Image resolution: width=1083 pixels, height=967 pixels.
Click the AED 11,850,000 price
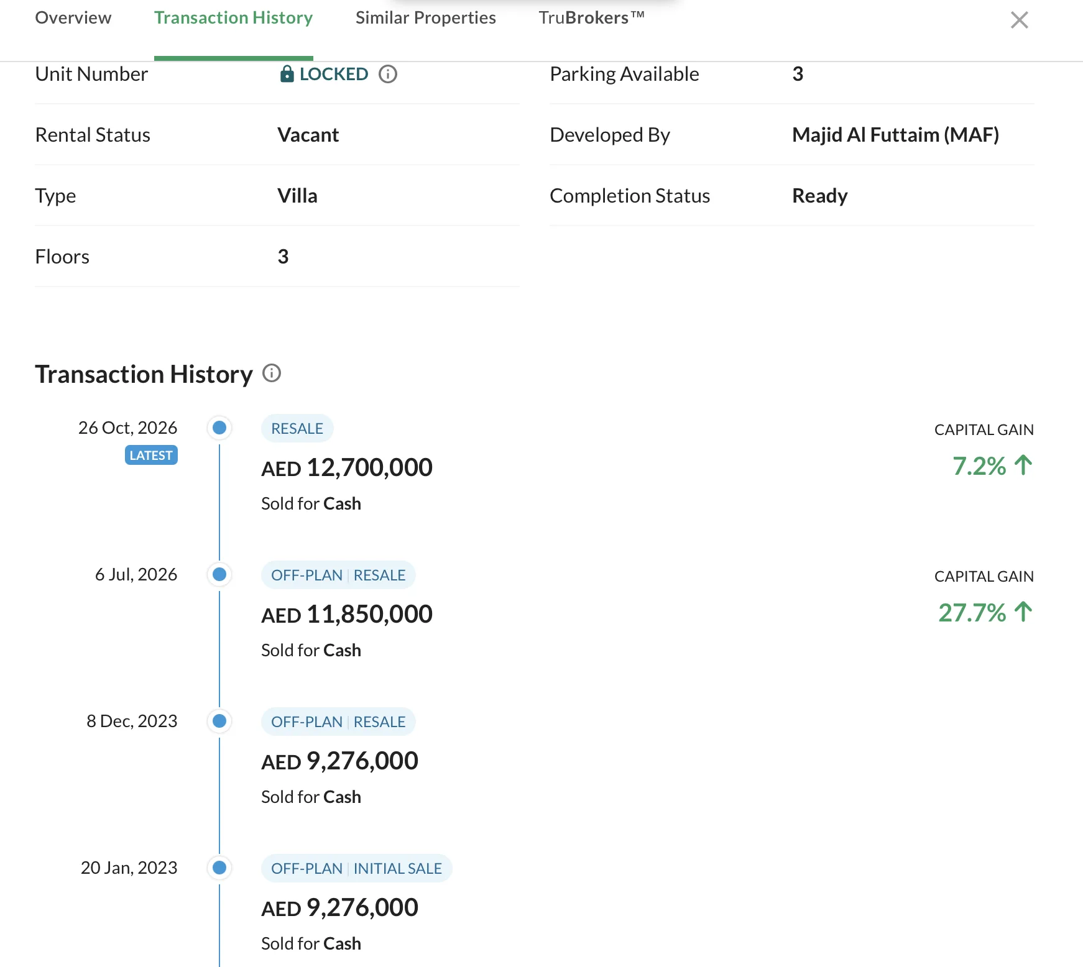347,614
